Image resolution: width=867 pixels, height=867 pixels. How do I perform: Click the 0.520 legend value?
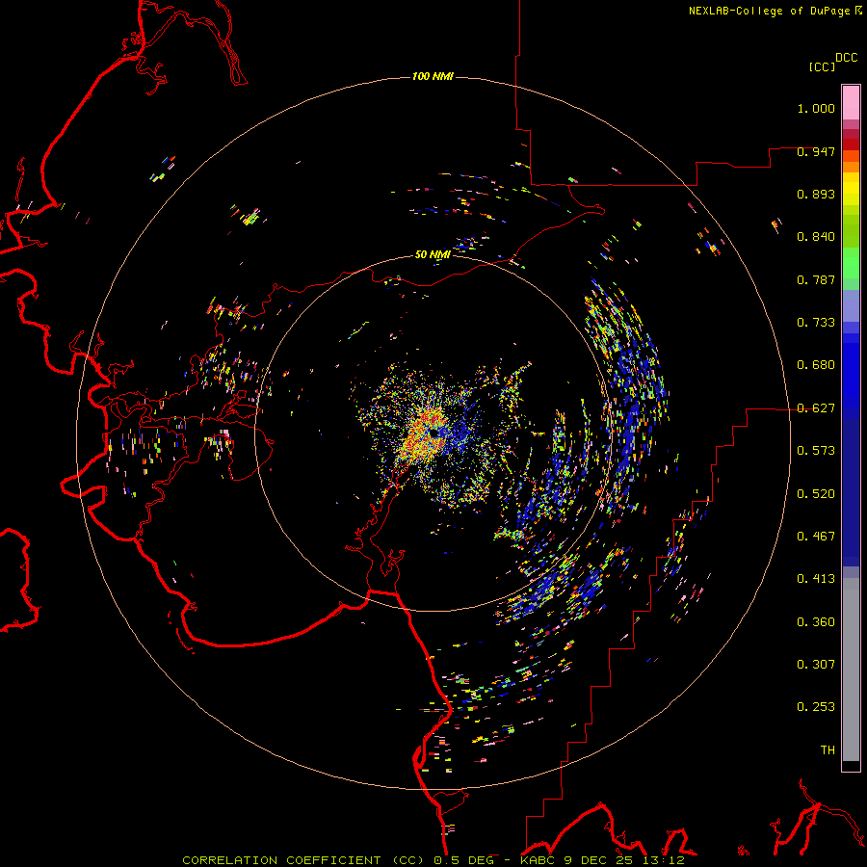(816, 494)
